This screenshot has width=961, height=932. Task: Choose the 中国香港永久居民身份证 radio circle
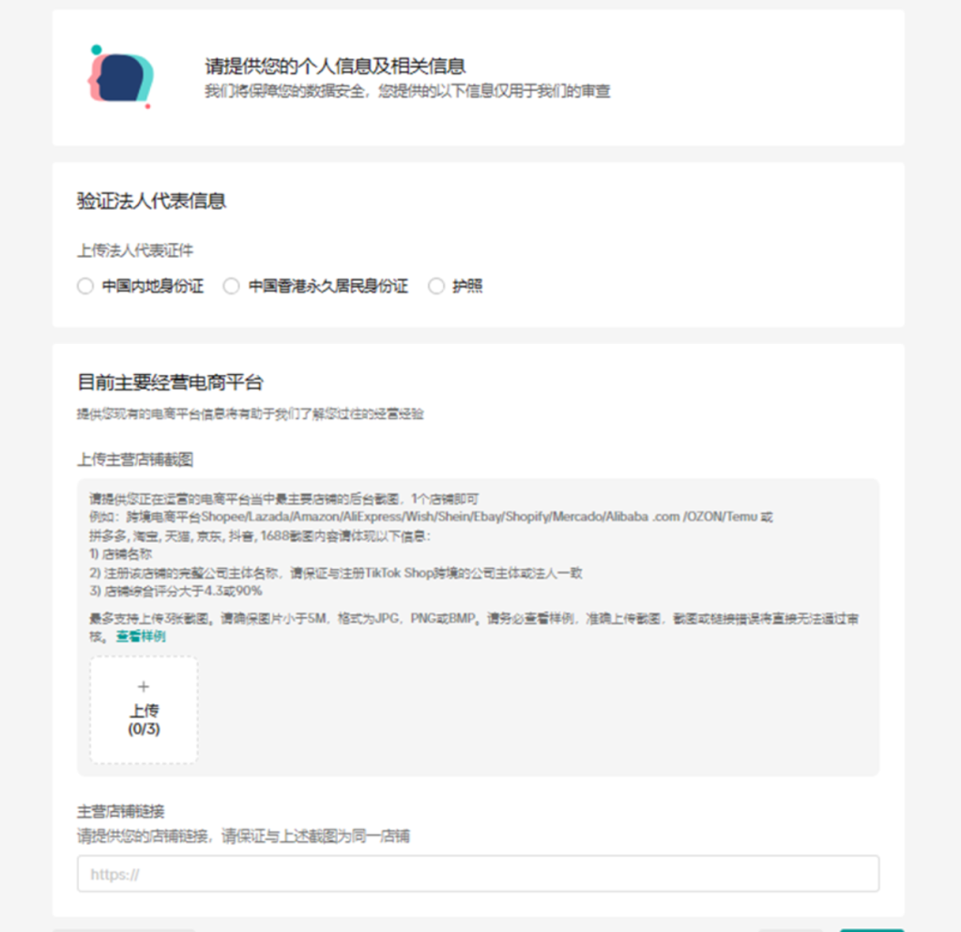[x=231, y=286]
